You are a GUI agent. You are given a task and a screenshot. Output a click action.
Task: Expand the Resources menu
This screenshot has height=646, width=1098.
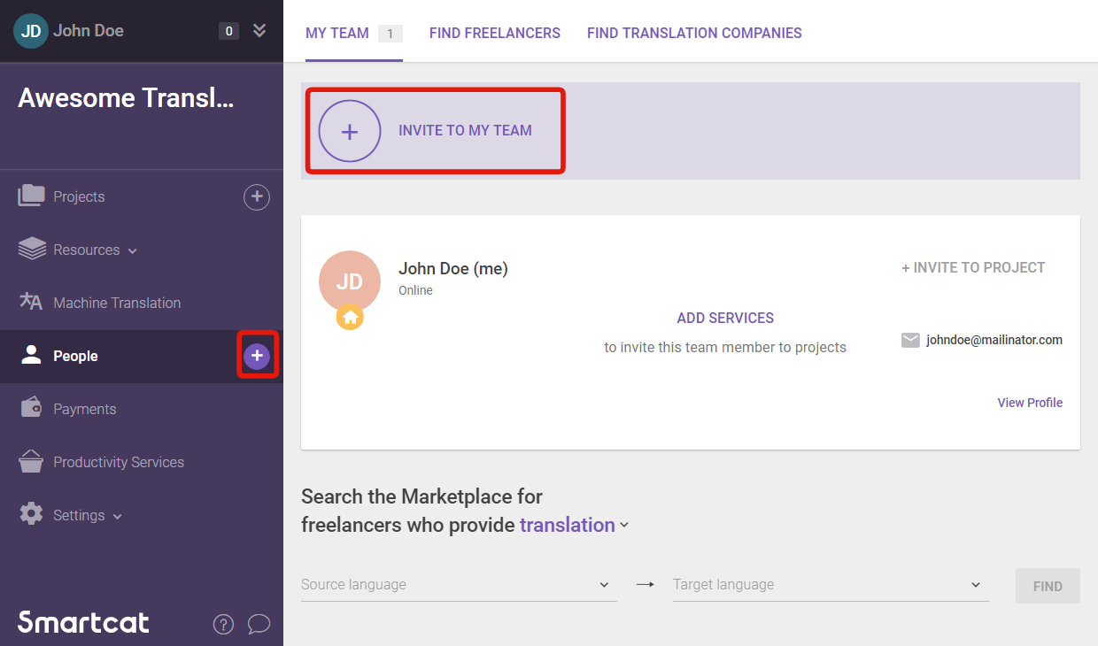[x=84, y=249]
